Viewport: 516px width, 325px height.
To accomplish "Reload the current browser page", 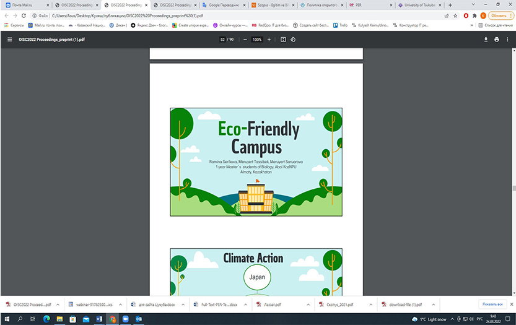I will 25,15.
